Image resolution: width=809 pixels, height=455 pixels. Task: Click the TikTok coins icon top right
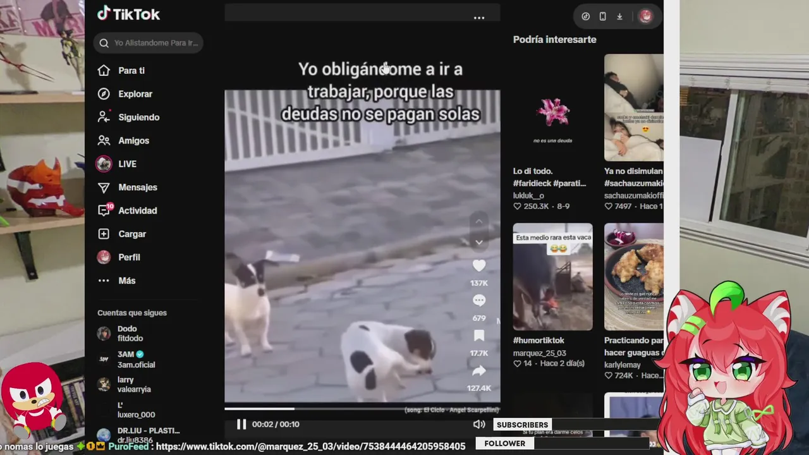pyautogui.click(x=586, y=16)
